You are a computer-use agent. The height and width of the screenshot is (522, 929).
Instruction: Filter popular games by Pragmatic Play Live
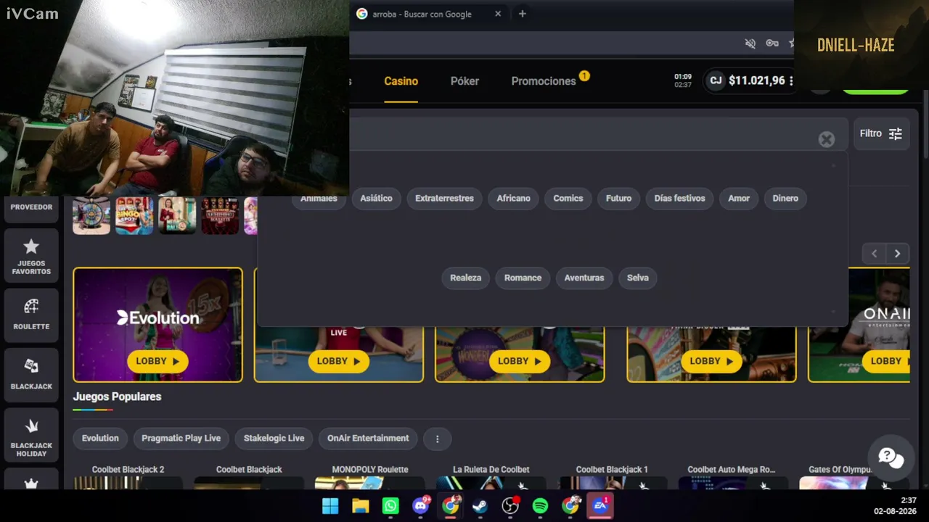point(181,439)
